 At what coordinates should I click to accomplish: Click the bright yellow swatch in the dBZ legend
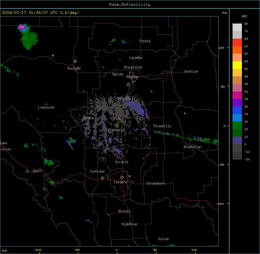pos(237,65)
